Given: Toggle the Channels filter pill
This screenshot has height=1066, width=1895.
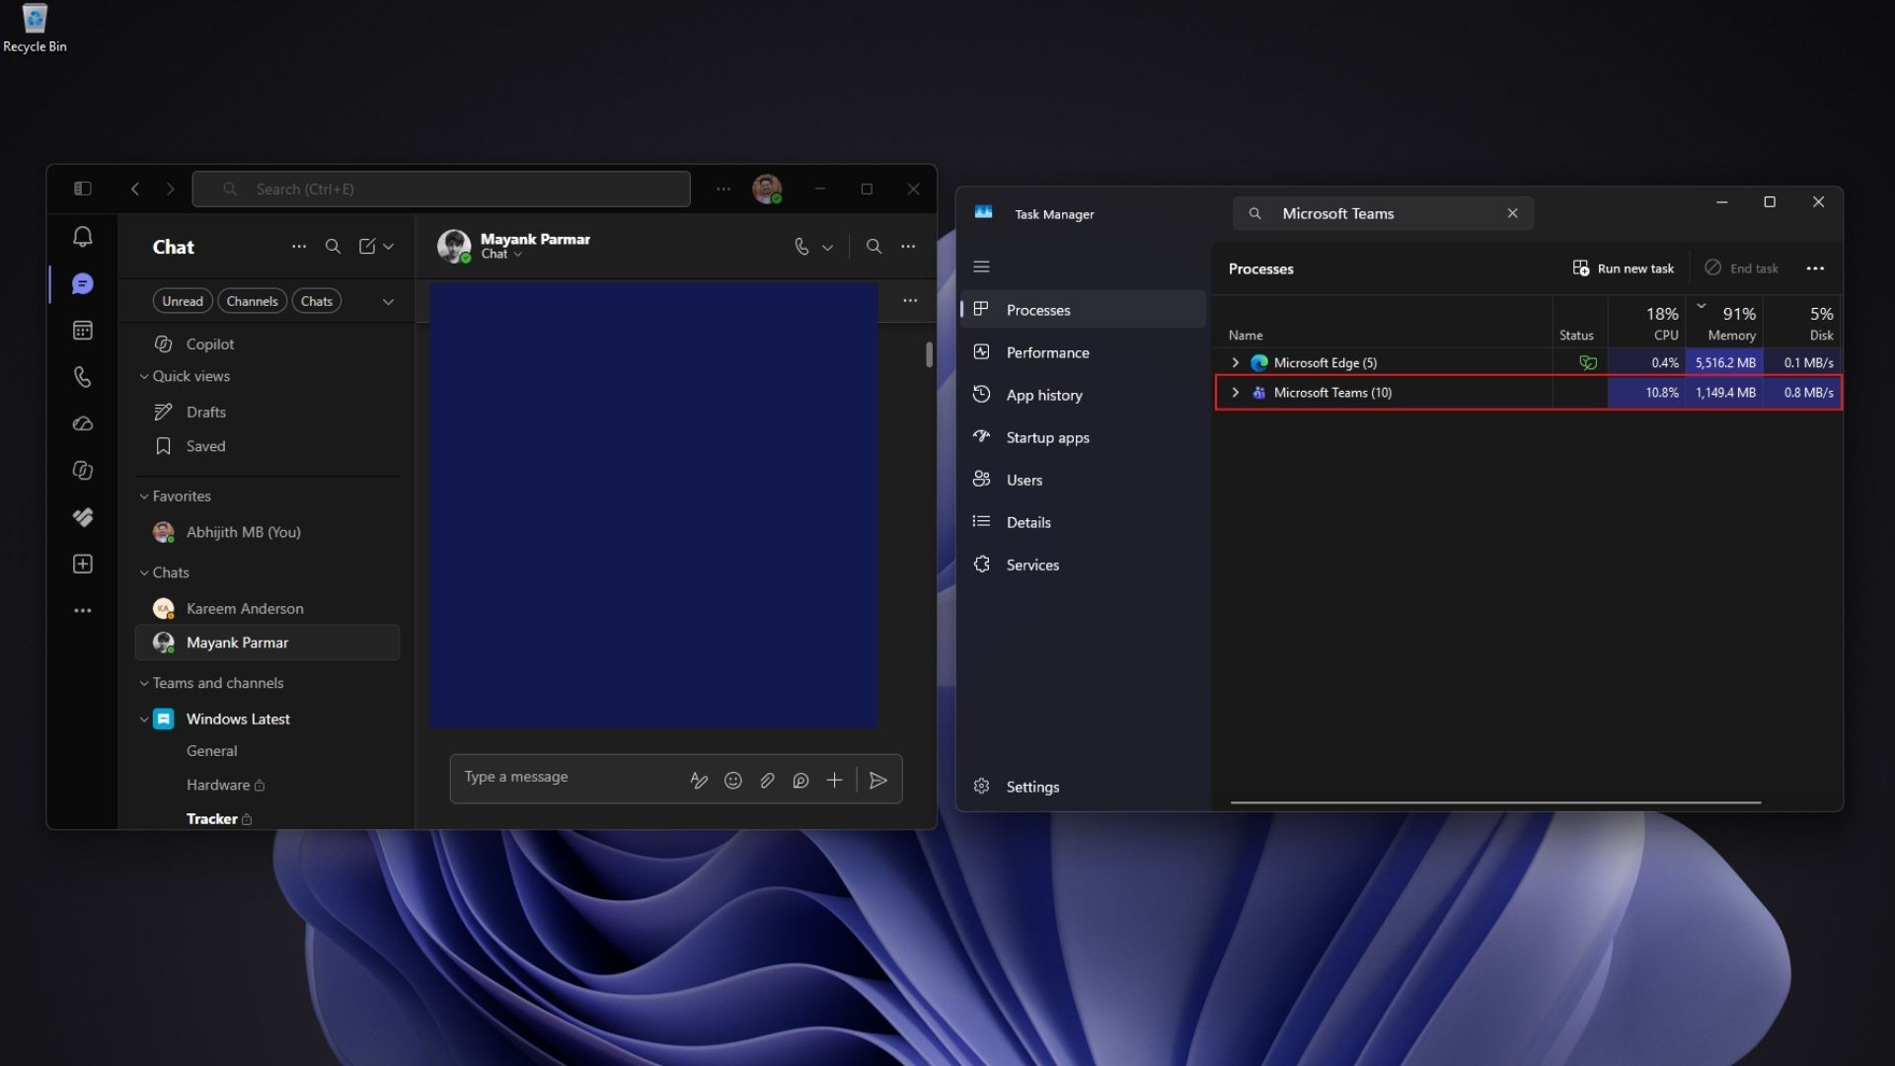Looking at the screenshot, I should pos(252,301).
